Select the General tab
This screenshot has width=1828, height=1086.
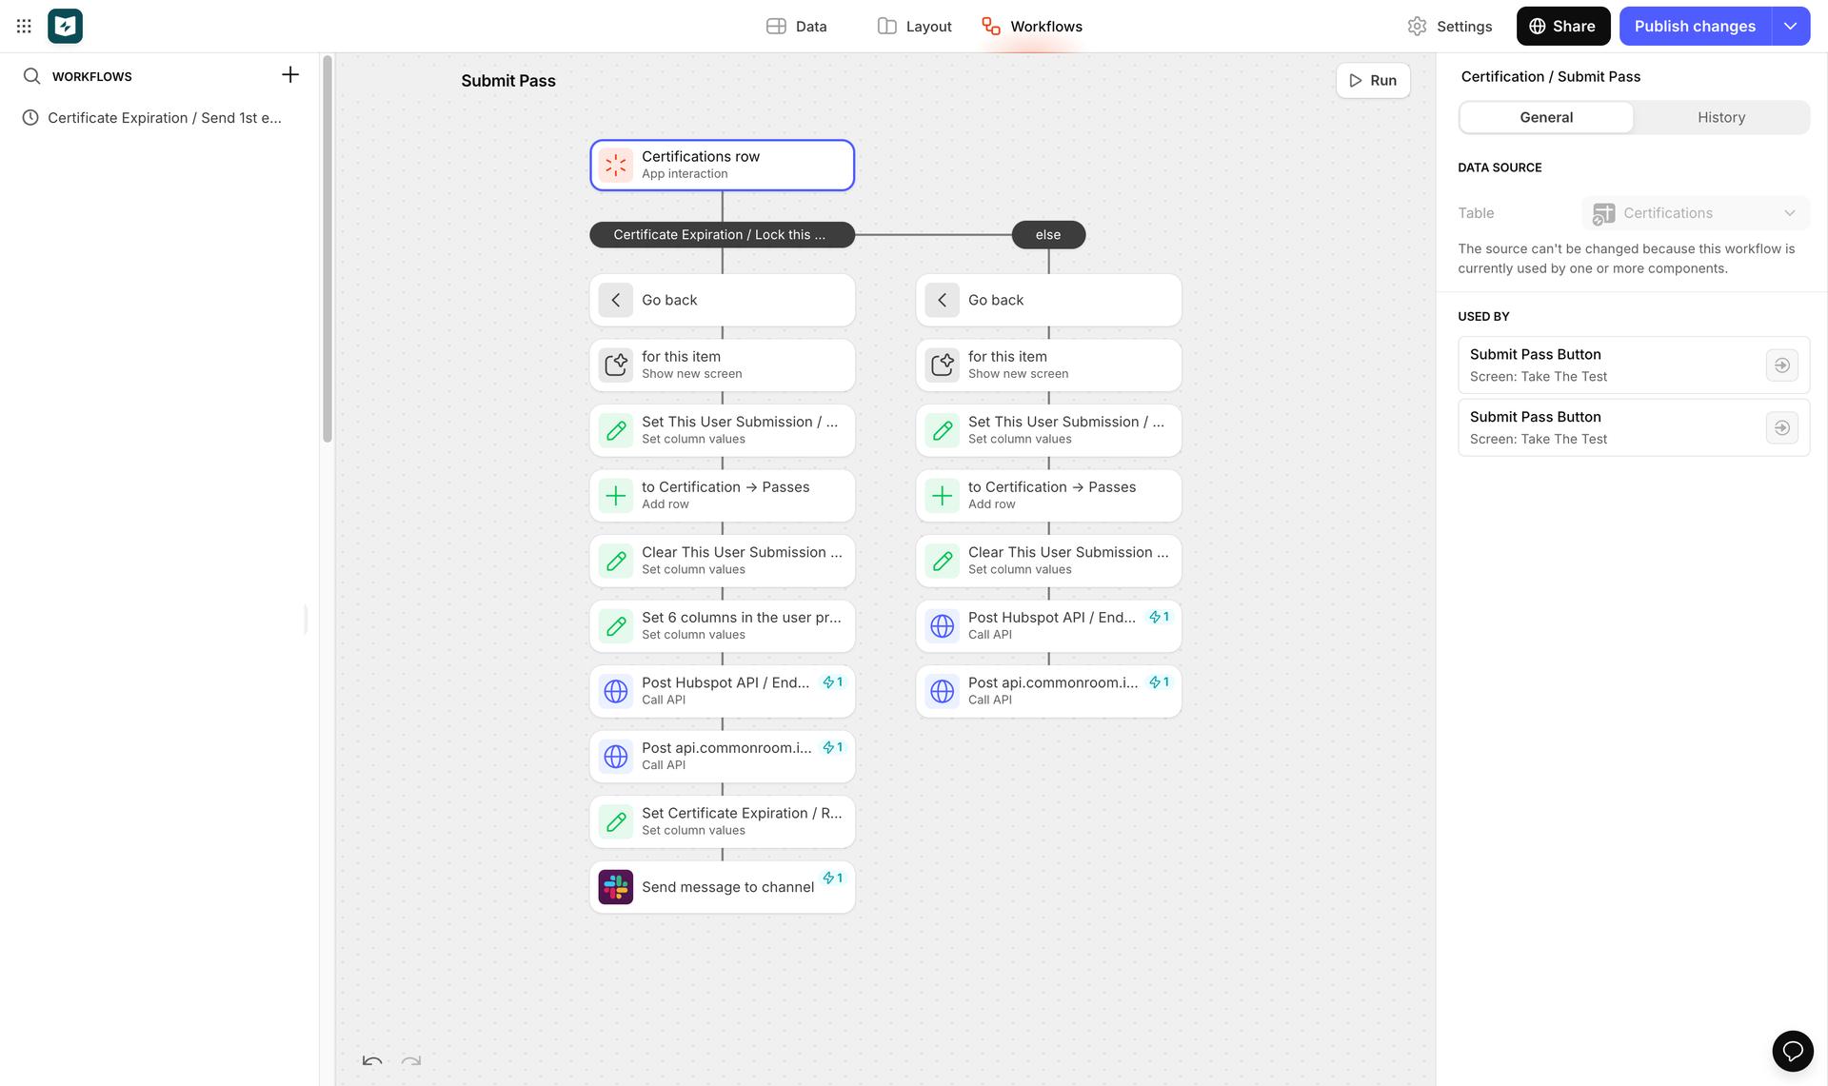[x=1546, y=116]
